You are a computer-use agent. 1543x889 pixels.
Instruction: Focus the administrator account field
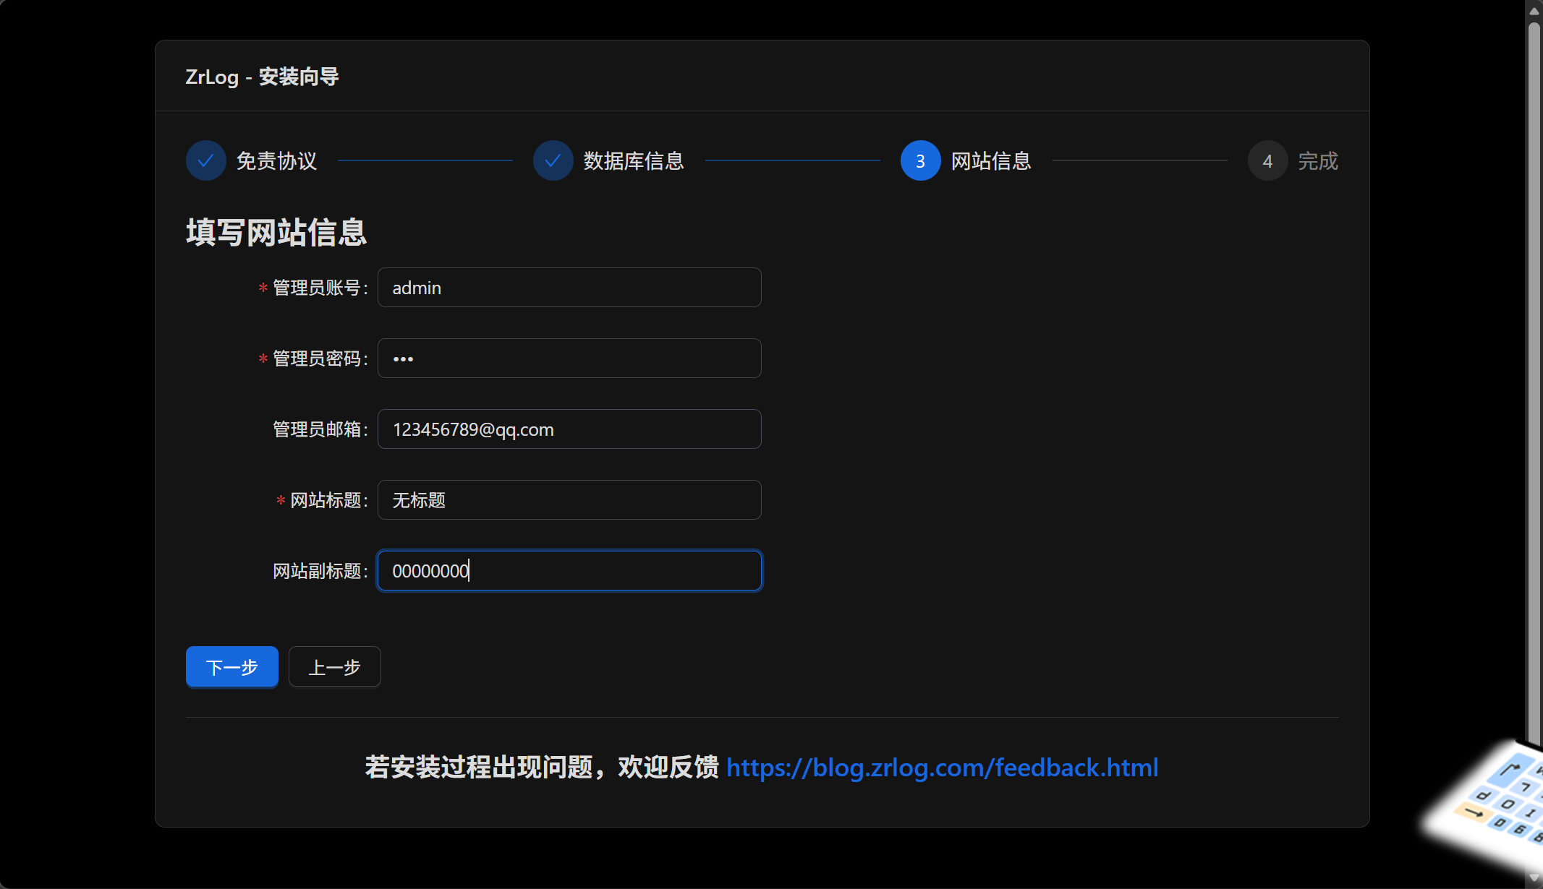click(x=569, y=288)
